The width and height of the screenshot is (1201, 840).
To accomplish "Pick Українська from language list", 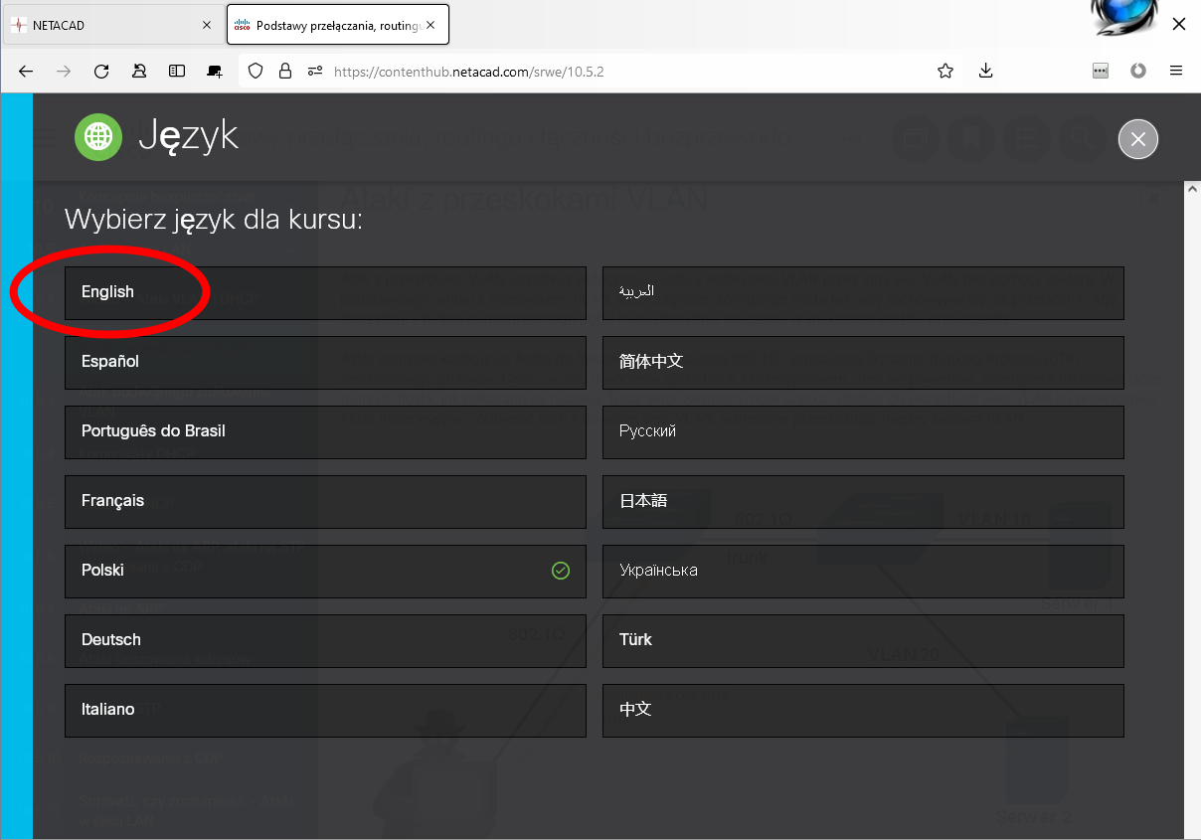I will pyautogui.click(x=863, y=571).
